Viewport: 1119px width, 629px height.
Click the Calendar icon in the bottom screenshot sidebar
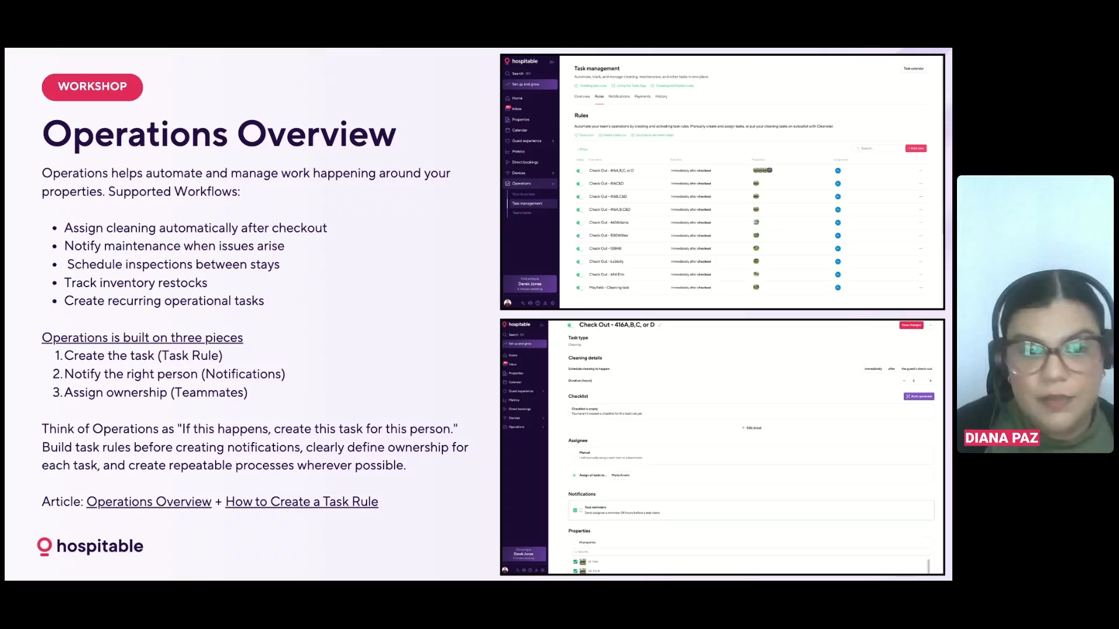(505, 382)
